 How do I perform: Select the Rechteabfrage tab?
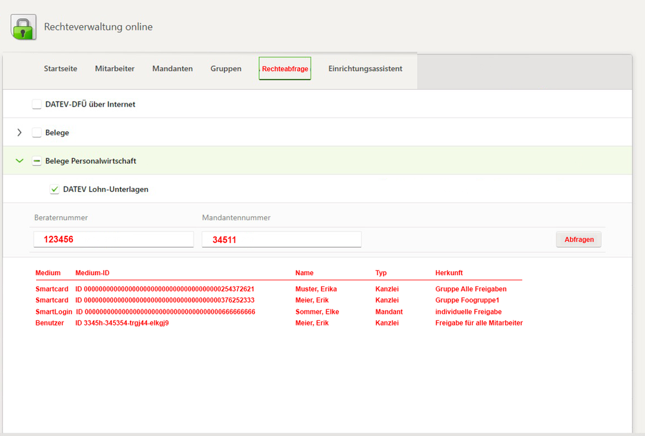pyautogui.click(x=285, y=68)
